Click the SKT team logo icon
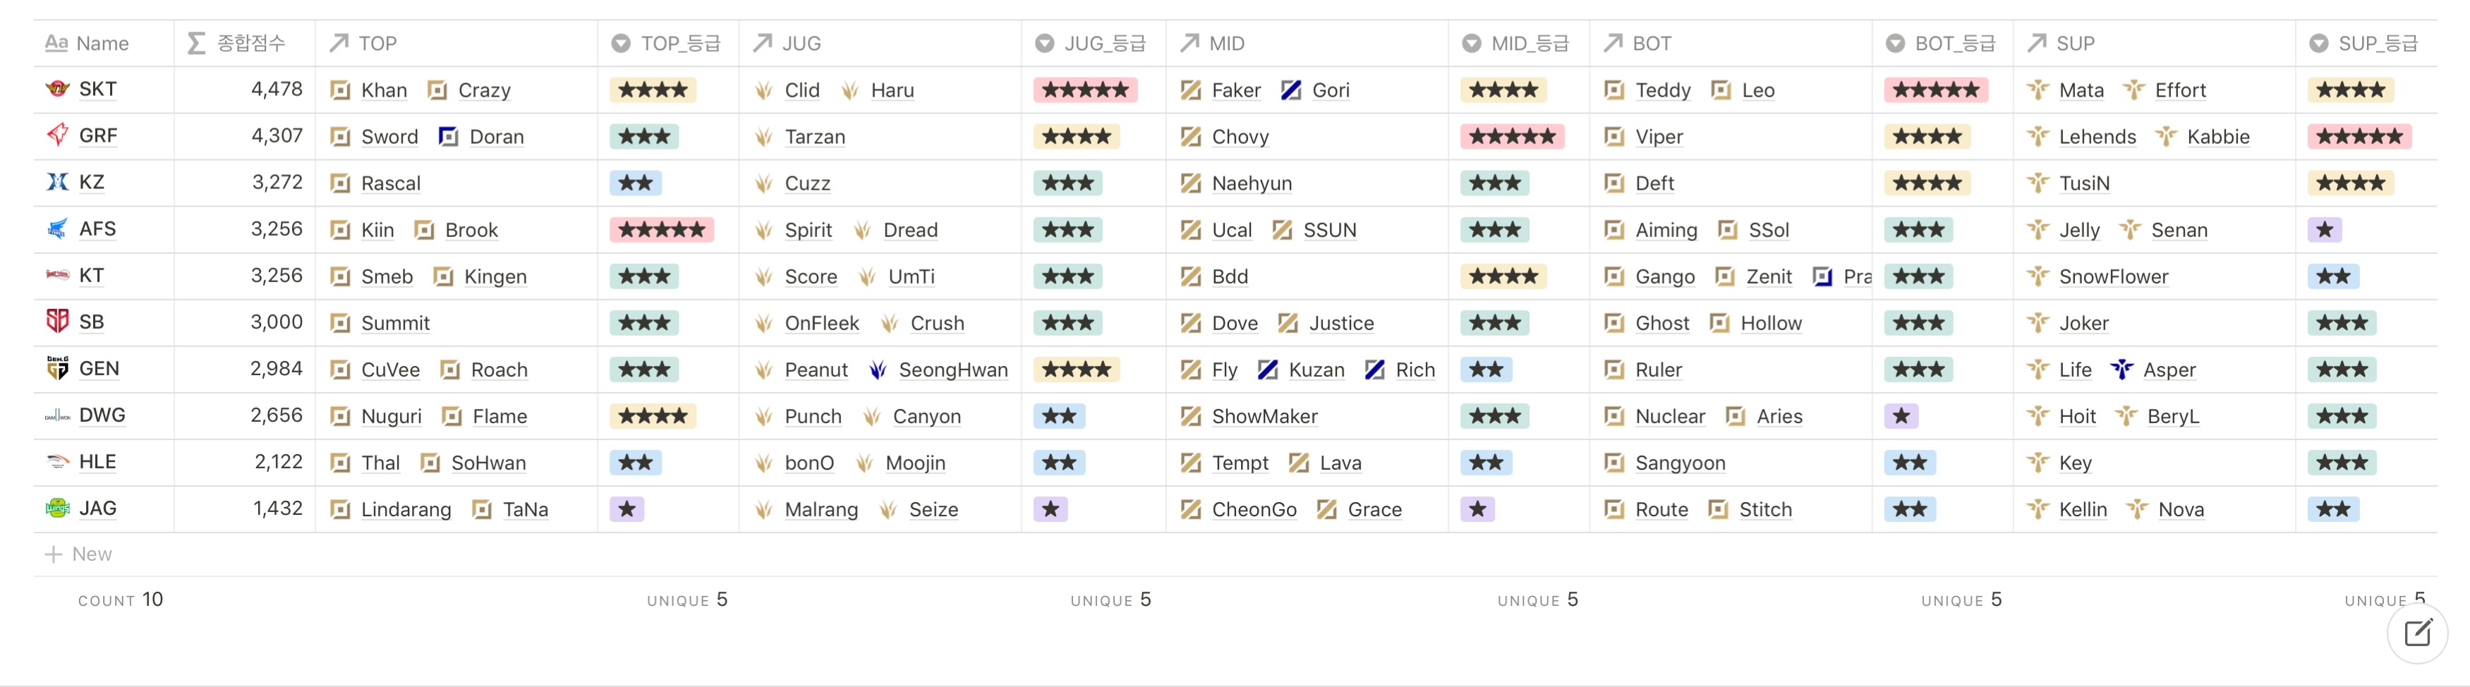 click(58, 89)
